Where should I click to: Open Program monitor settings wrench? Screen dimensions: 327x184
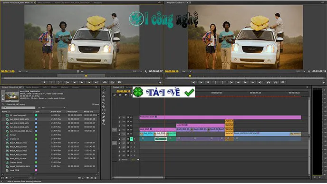309,71
